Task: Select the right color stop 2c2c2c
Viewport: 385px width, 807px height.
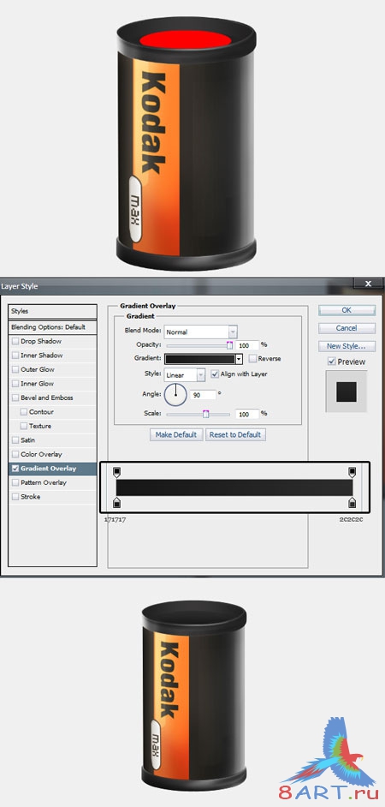Action: pos(352,502)
